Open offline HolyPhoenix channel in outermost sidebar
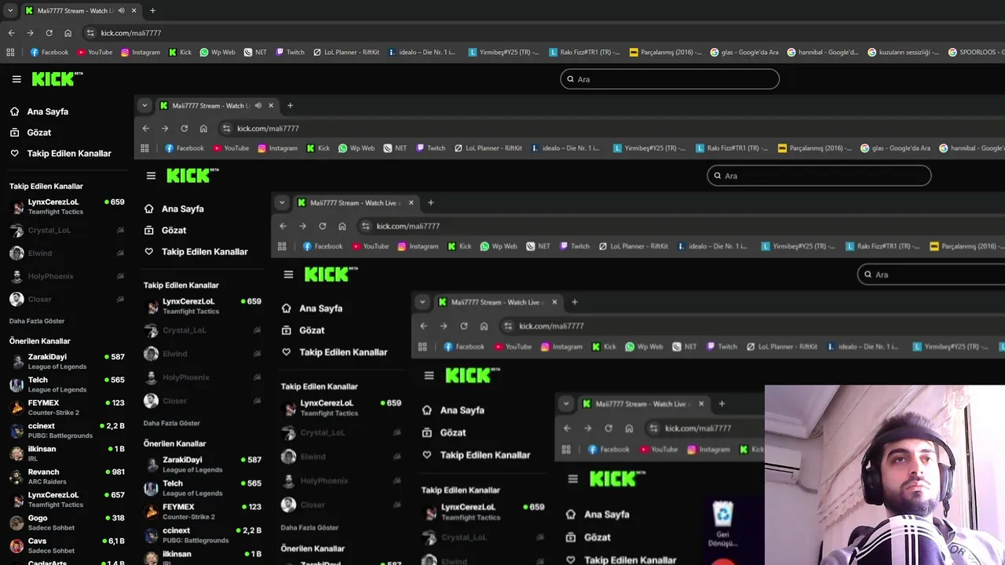The height and width of the screenshot is (565, 1005). click(67, 276)
